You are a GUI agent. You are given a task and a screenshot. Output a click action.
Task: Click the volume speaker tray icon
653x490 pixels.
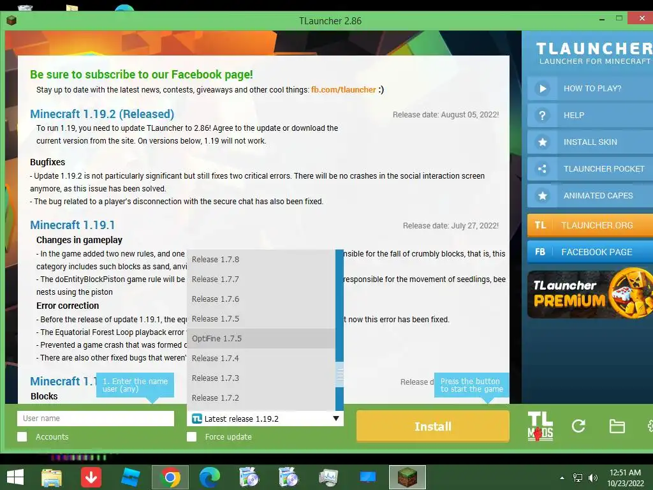592,478
